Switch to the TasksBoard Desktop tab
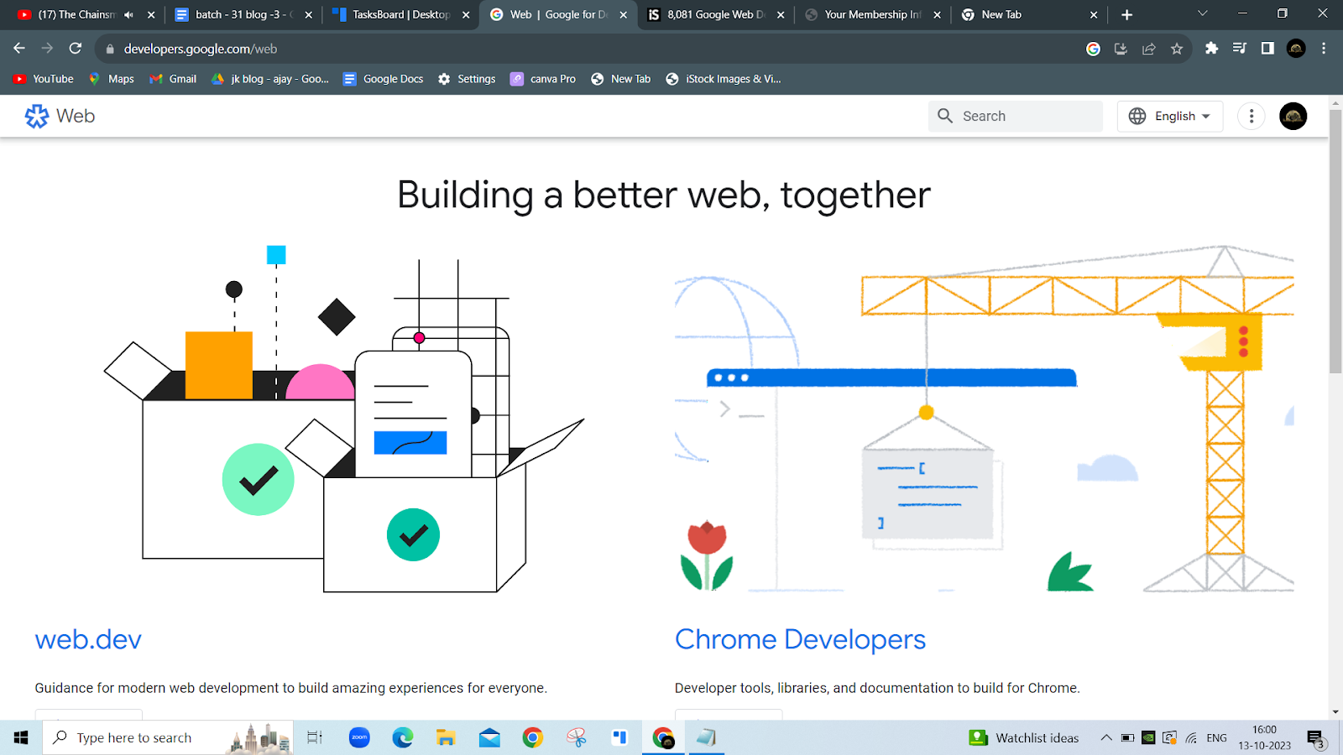This screenshot has height=755, width=1343. click(400, 14)
